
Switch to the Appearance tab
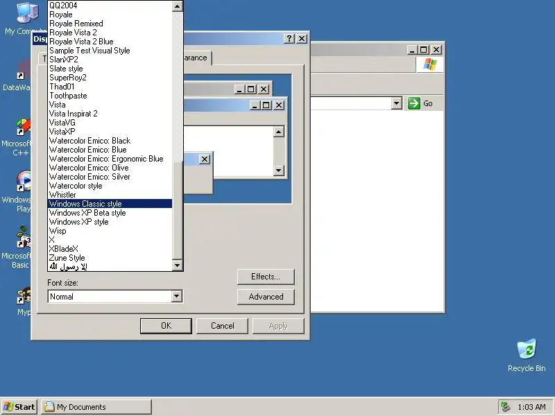point(198,58)
